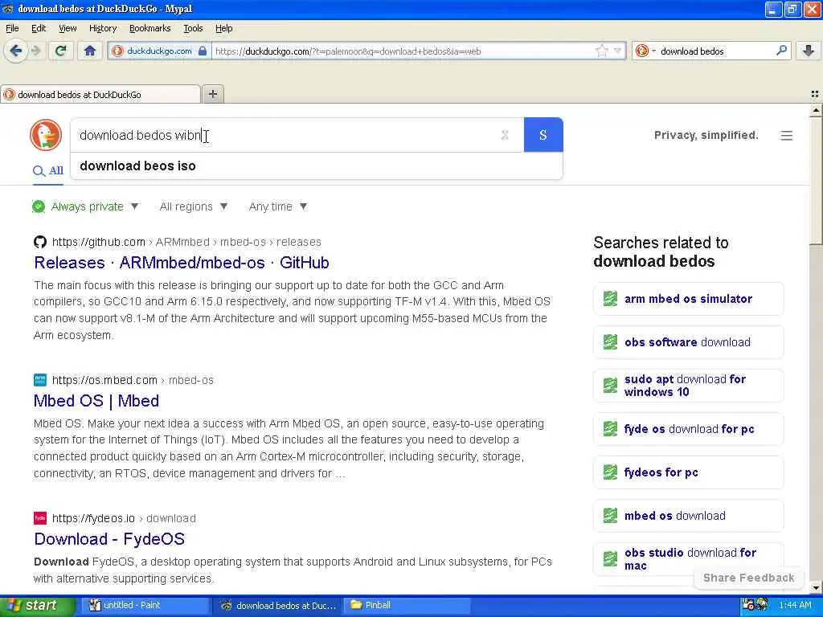Expand the All regions dropdown
This screenshot has width=823, height=617.
point(194,206)
